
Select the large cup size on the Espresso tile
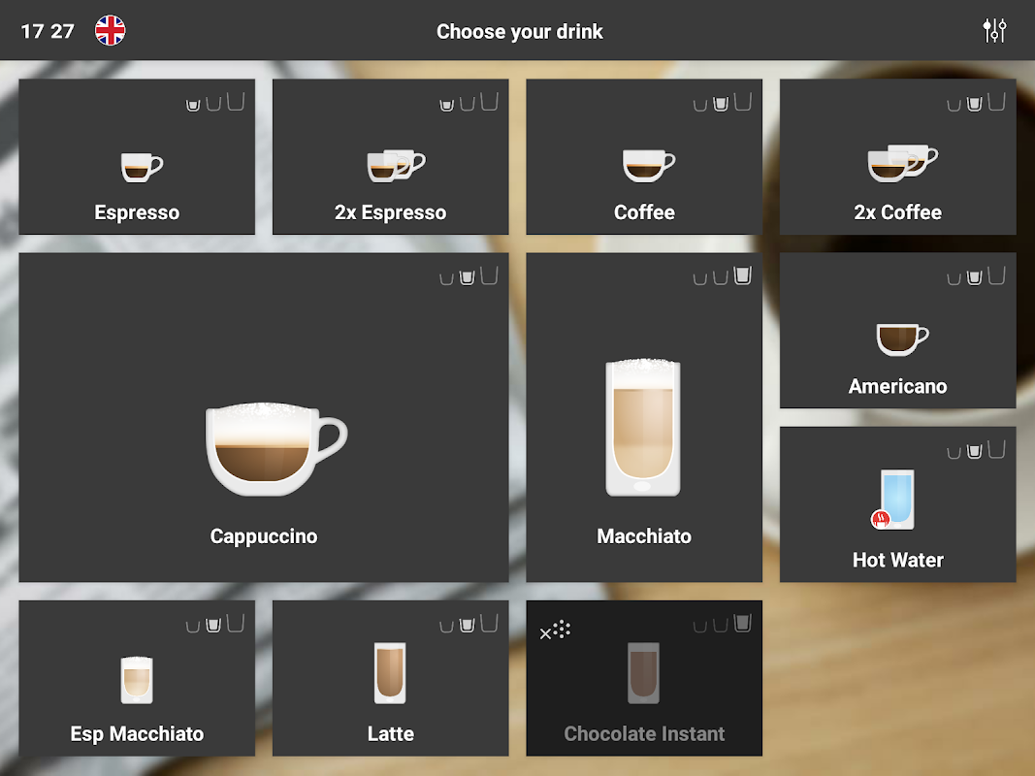coord(236,102)
